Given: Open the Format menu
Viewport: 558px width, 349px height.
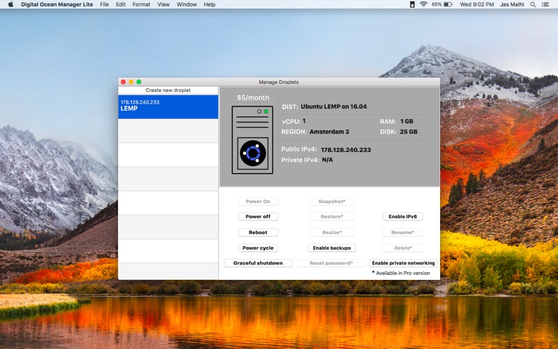Looking at the screenshot, I should click(142, 4).
